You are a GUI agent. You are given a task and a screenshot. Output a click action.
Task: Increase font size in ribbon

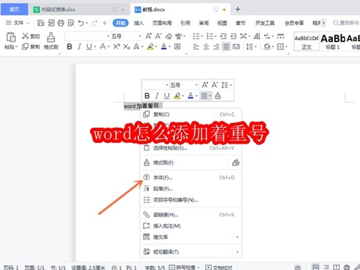pyautogui.click(x=149, y=36)
